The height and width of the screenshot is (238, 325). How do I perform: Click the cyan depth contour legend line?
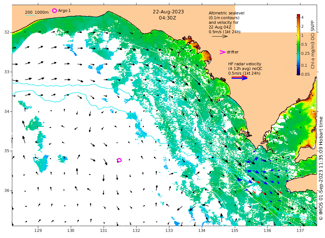click(30, 15)
